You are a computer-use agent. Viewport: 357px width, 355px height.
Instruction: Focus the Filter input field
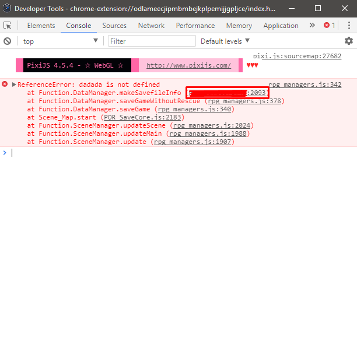152,41
